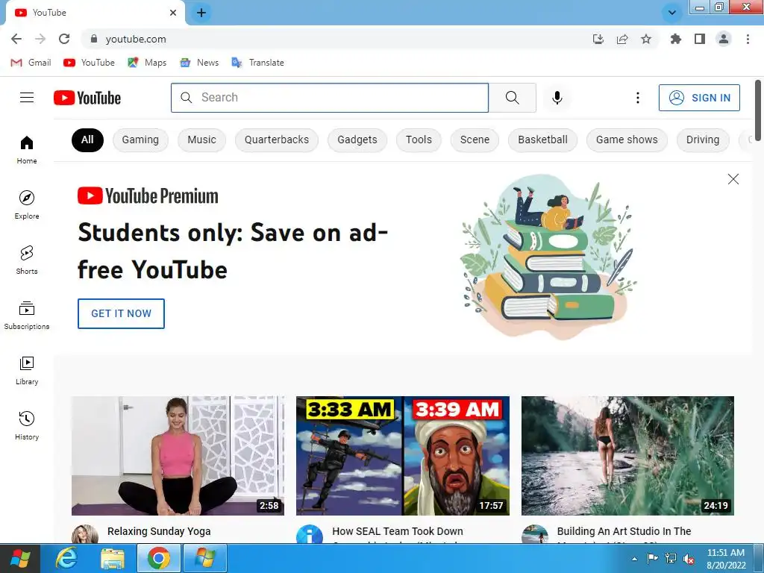View site information lock icon
The image size is (764, 573).
pos(94,39)
